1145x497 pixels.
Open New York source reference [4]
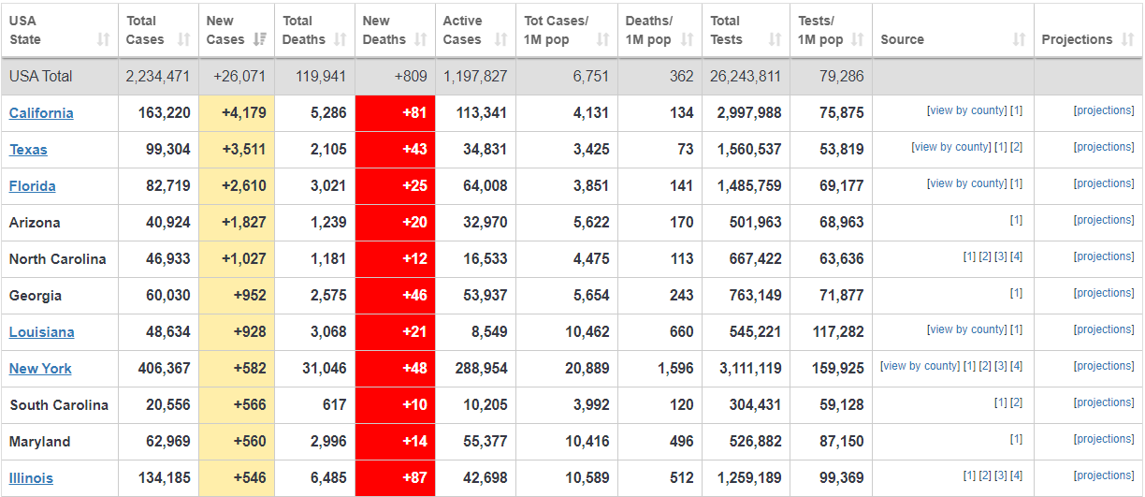click(1017, 366)
